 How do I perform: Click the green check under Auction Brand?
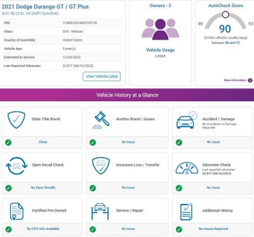pos(93,142)
